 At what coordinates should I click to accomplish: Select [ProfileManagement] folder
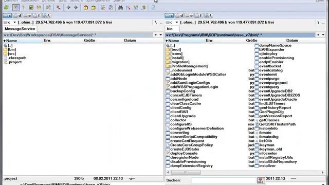coord(187,66)
